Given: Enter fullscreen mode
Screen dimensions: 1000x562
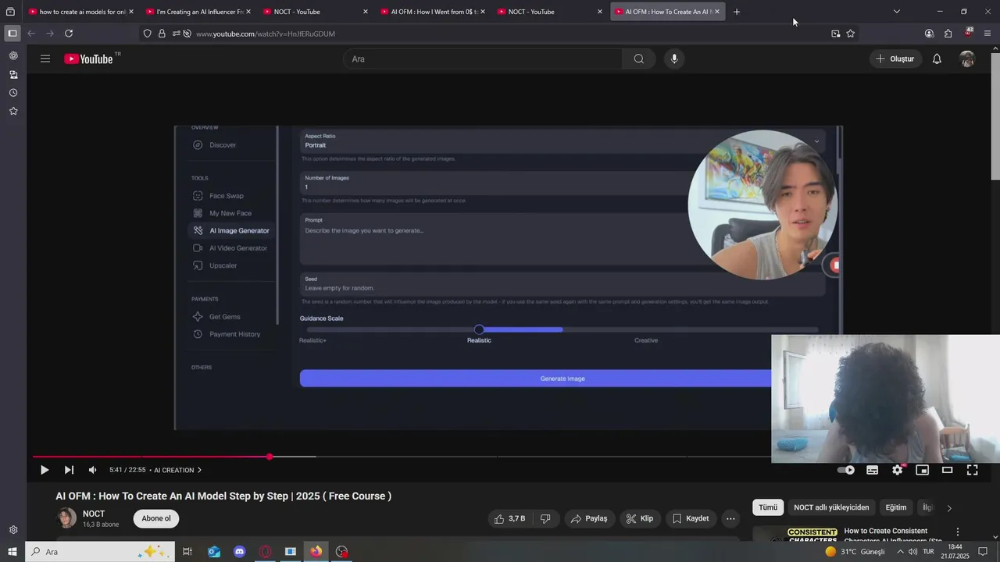Looking at the screenshot, I should coord(973,470).
